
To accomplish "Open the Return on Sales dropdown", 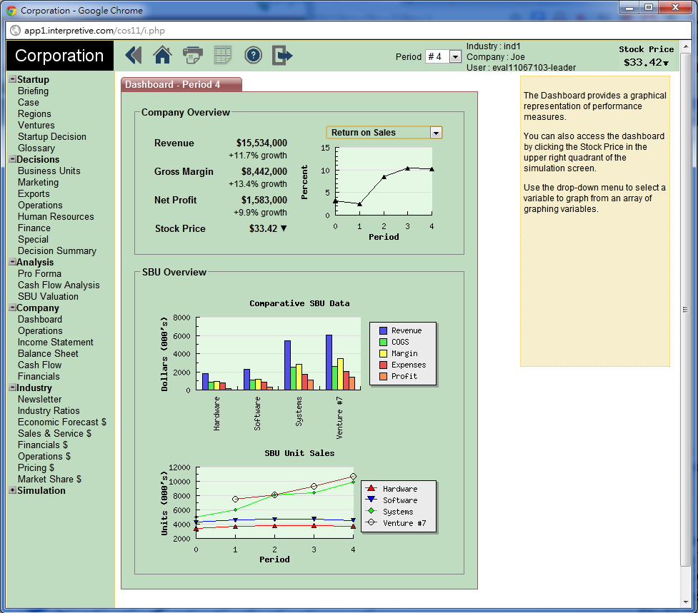I will point(436,133).
